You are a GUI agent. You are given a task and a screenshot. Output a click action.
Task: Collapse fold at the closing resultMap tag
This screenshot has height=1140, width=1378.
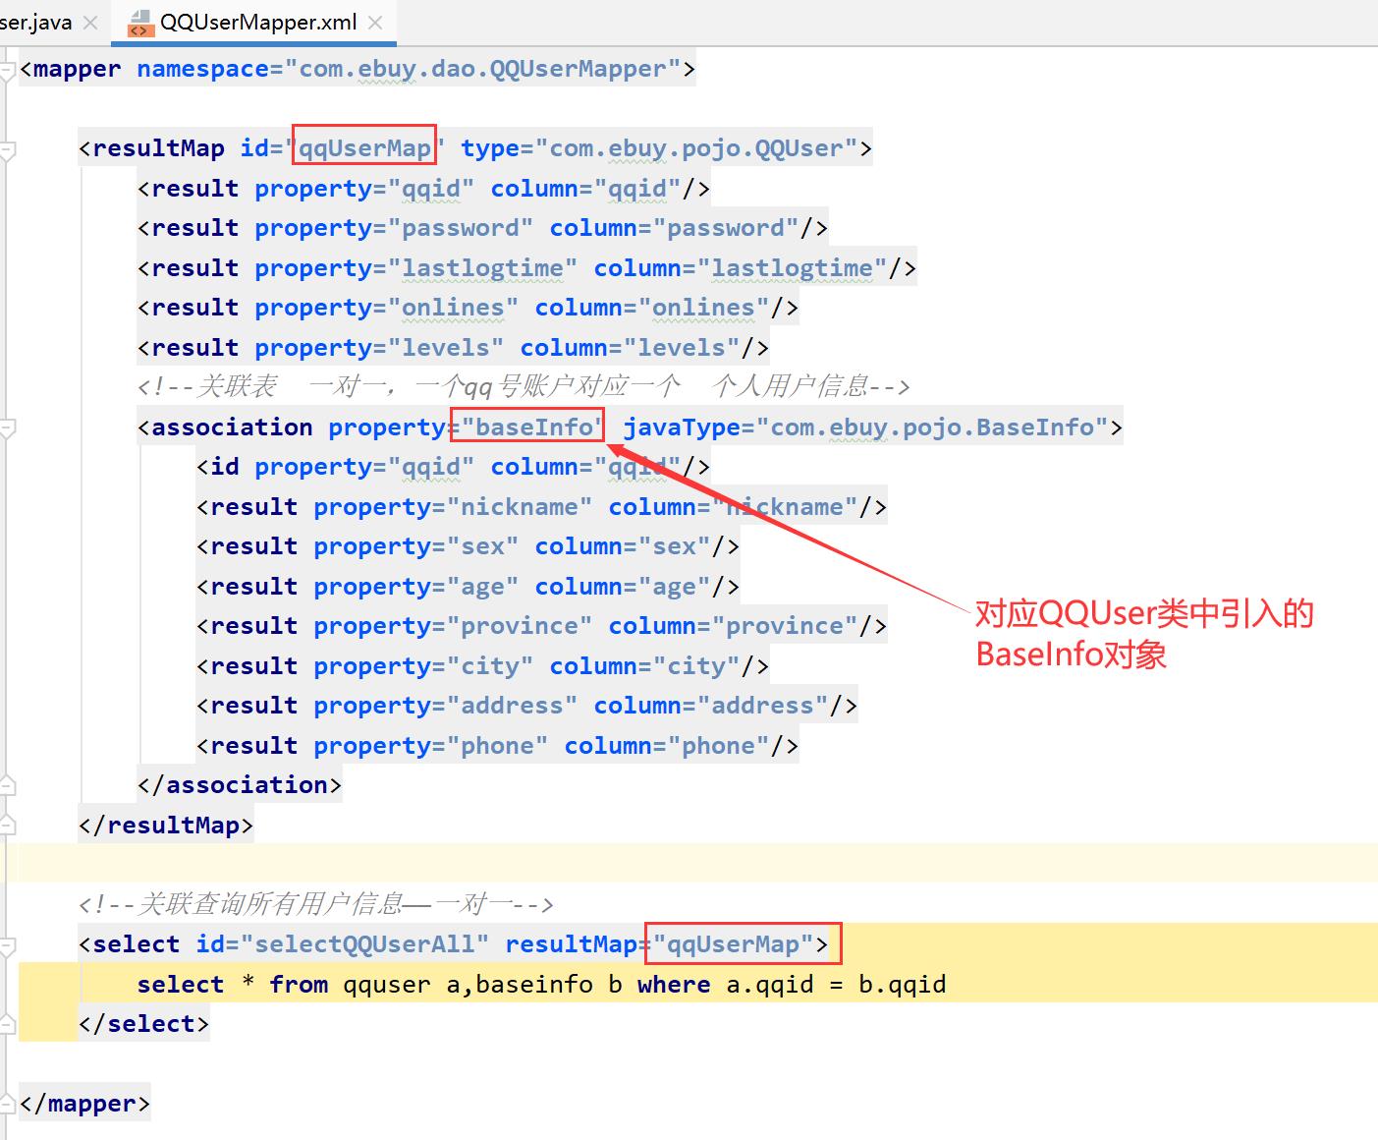point(7,826)
